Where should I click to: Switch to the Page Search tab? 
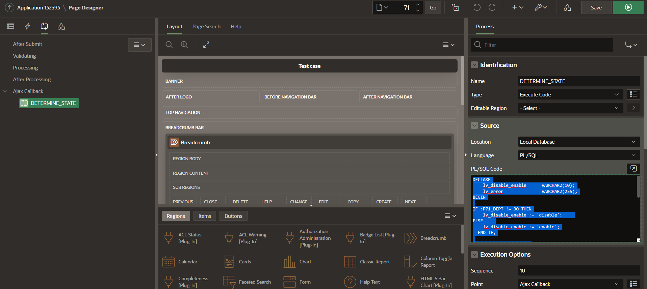click(206, 26)
